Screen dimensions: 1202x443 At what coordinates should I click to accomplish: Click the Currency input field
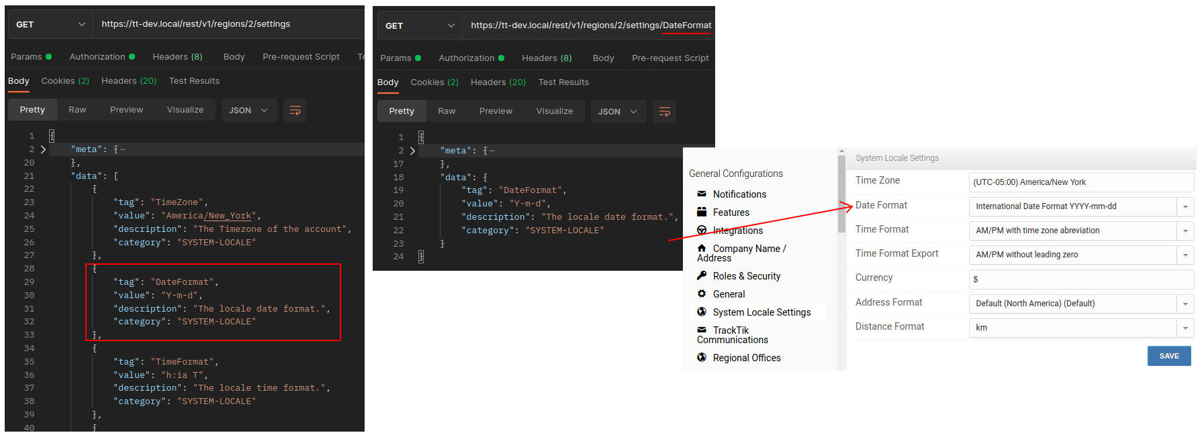coord(1082,279)
